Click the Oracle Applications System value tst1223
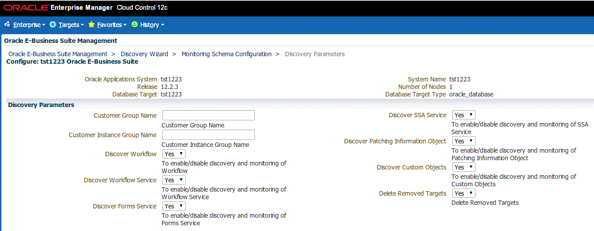This screenshot has height=231, width=594. [x=171, y=79]
